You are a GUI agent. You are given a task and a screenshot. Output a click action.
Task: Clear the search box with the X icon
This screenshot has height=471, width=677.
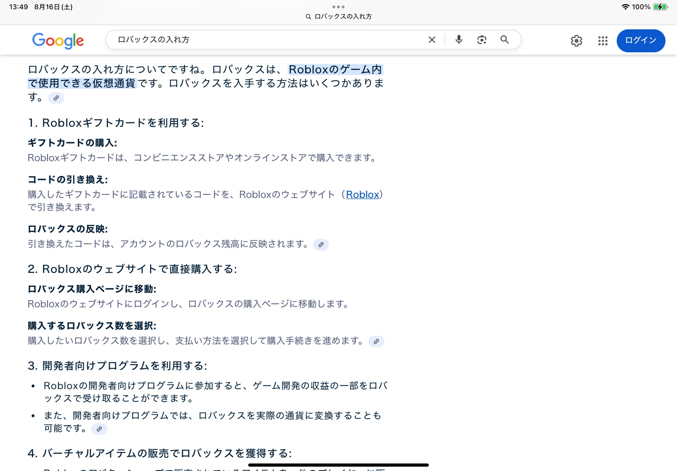tap(432, 40)
